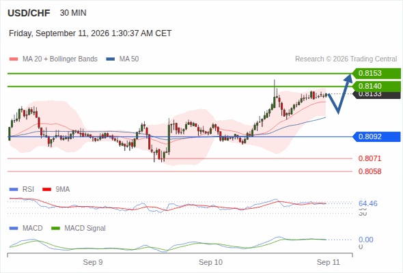Click the USD/CHF pair title
This screenshot has height=273, width=403.
pos(29,13)
